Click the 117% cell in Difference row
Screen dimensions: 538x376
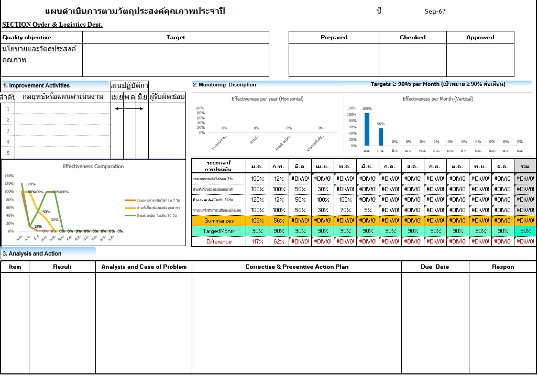click(257, 241)
